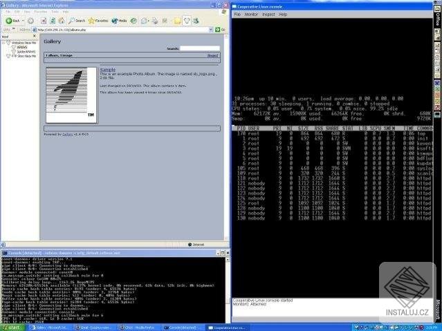Click the History icon in the toolbar
This screenshot has height=331, width=442.
click(x=133, y=21)
